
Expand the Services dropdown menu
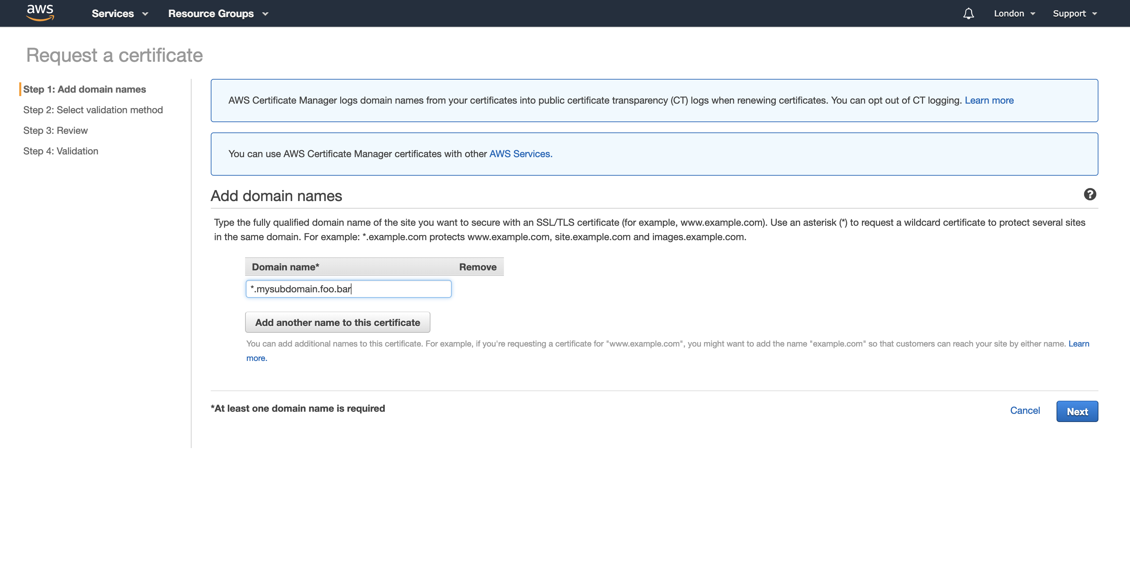coord(119,14)
